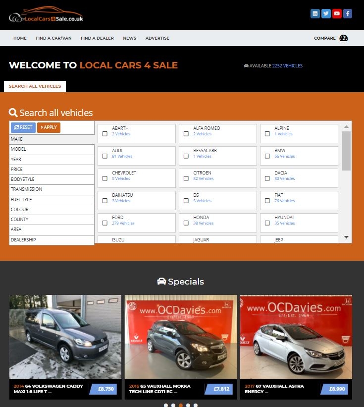
Task: Click the make list scrollbar thumb
Action: pos(346,151)
